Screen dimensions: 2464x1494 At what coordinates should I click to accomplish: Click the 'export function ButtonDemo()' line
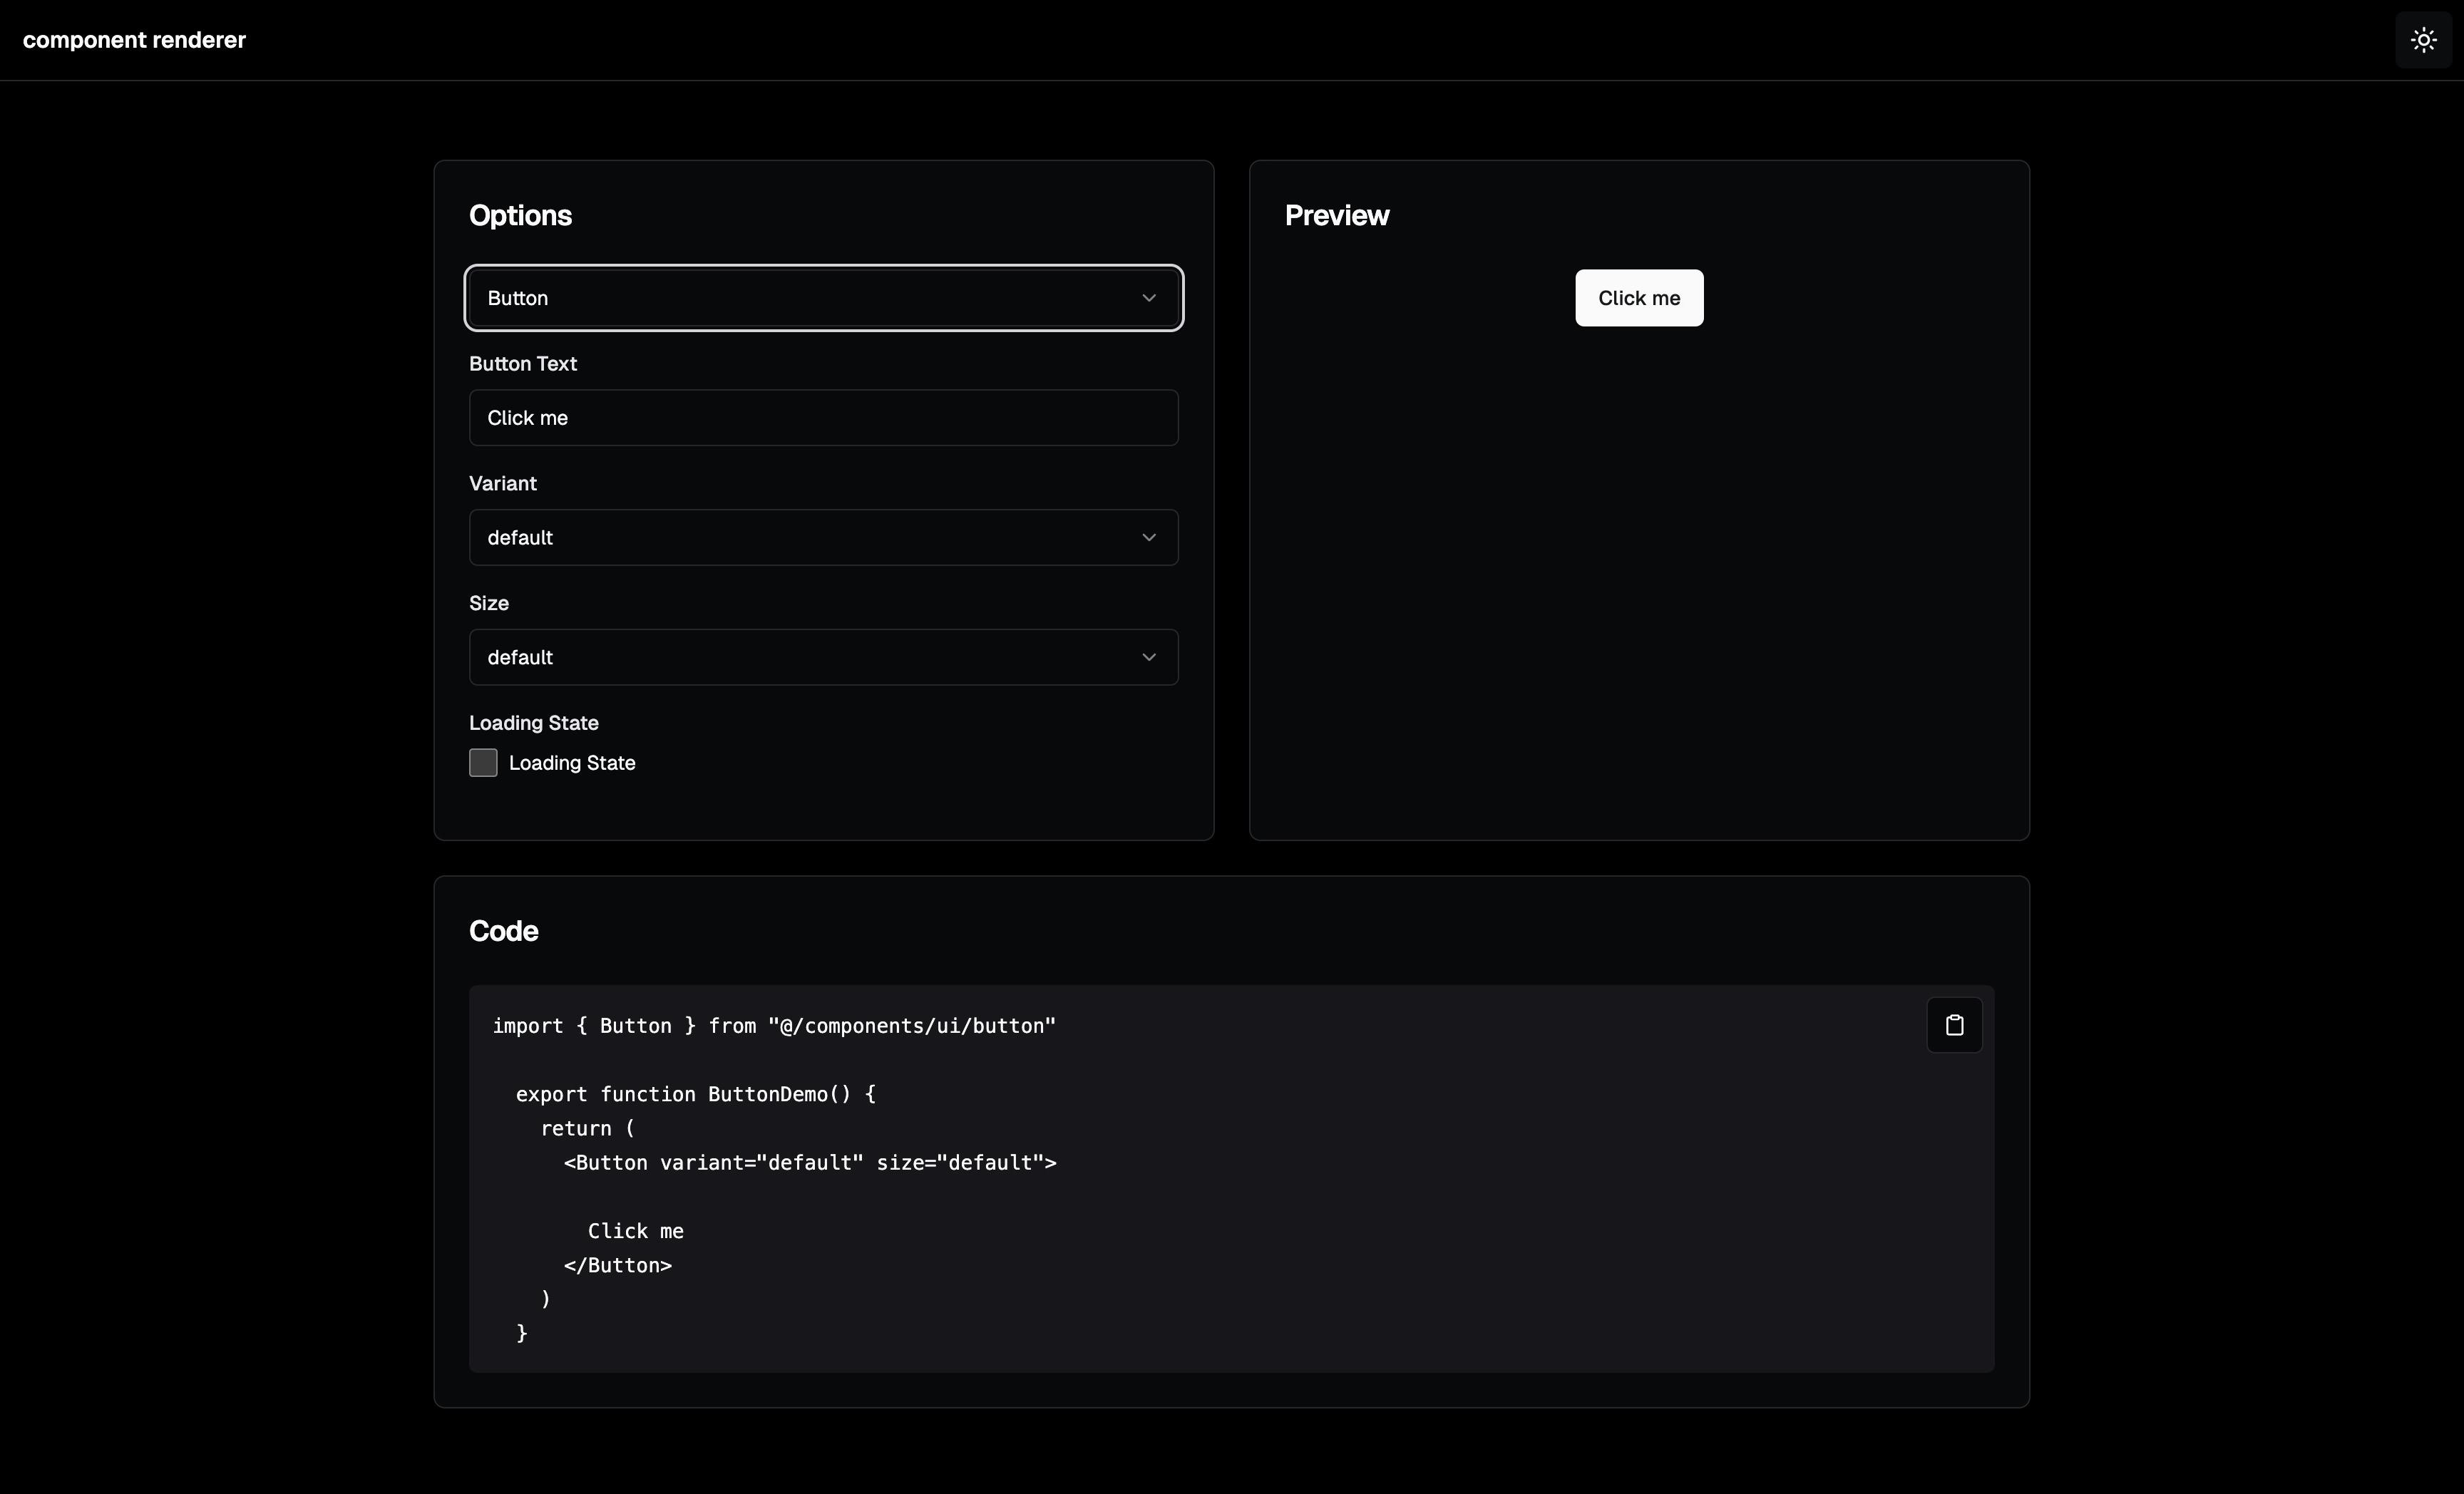(696, 1094)
